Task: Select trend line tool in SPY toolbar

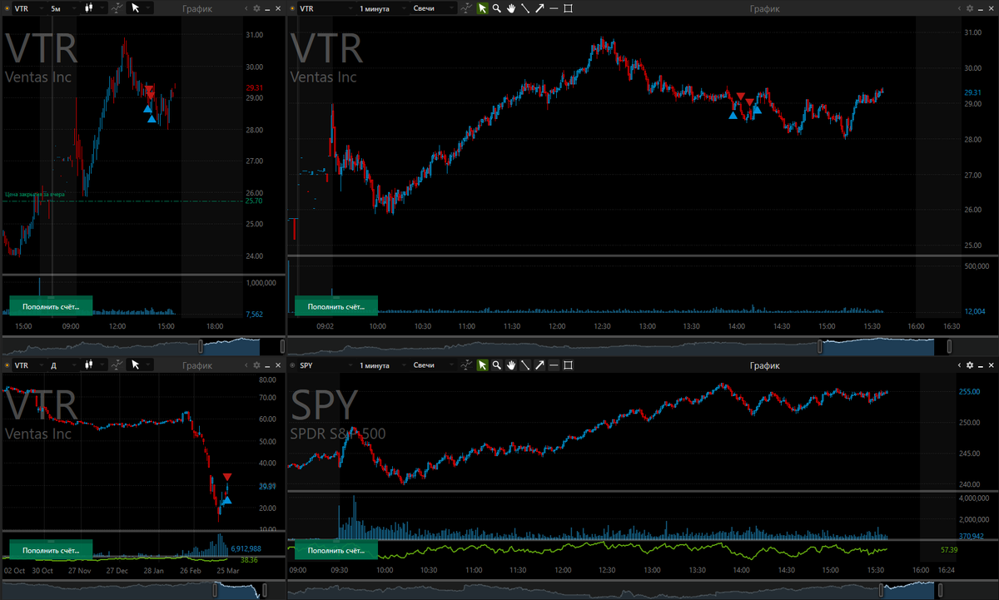Action: coord(525,364)
